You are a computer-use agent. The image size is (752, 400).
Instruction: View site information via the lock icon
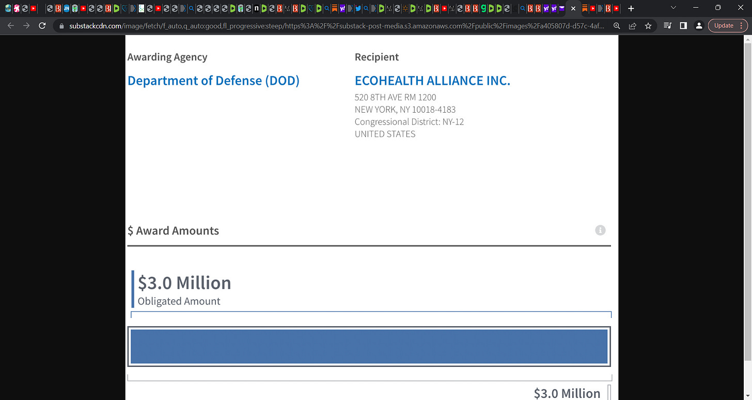[62, 25]
